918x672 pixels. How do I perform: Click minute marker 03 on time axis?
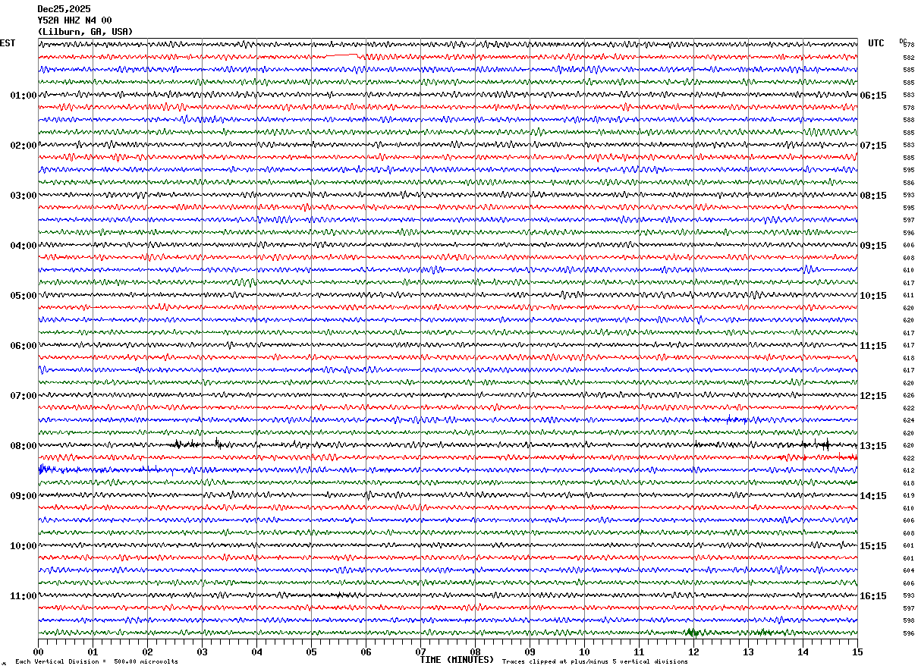pyautogui.click(x=202, y=652)
